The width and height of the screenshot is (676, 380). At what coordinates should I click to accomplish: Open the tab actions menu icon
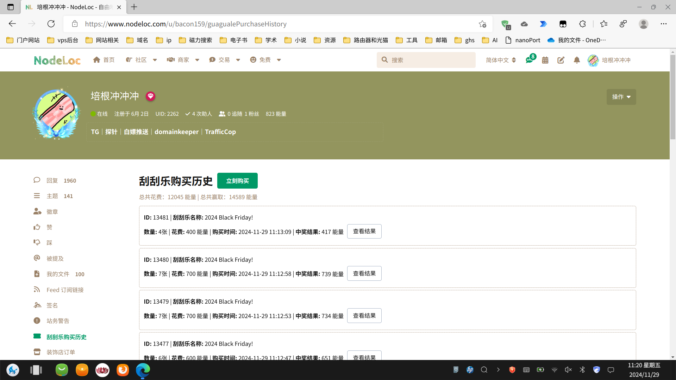11,7
